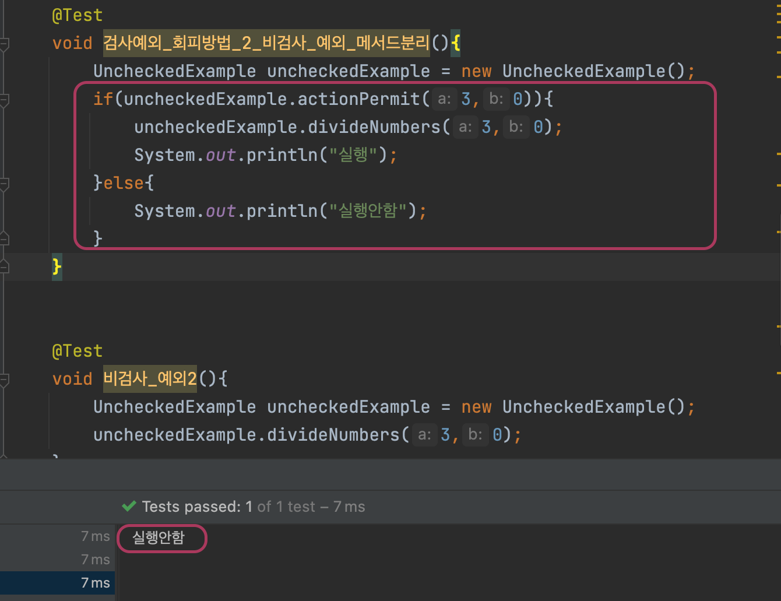Click the @Test annotation above 비검사_예외2
The width and height of the screenshot is (781, 601).
pyautogui.click(x=77, y=350)
